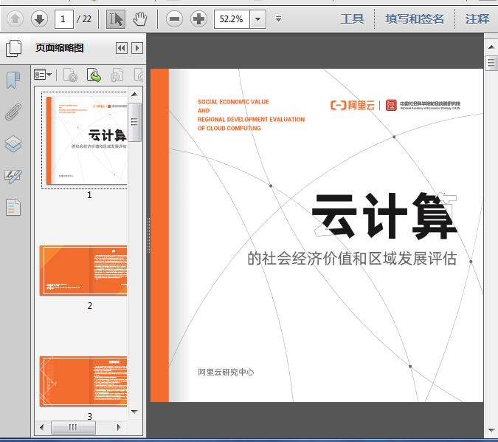498x442 pixels.
Task: Open the Attachments paperclip panel
Action: [x=13, y=112]
